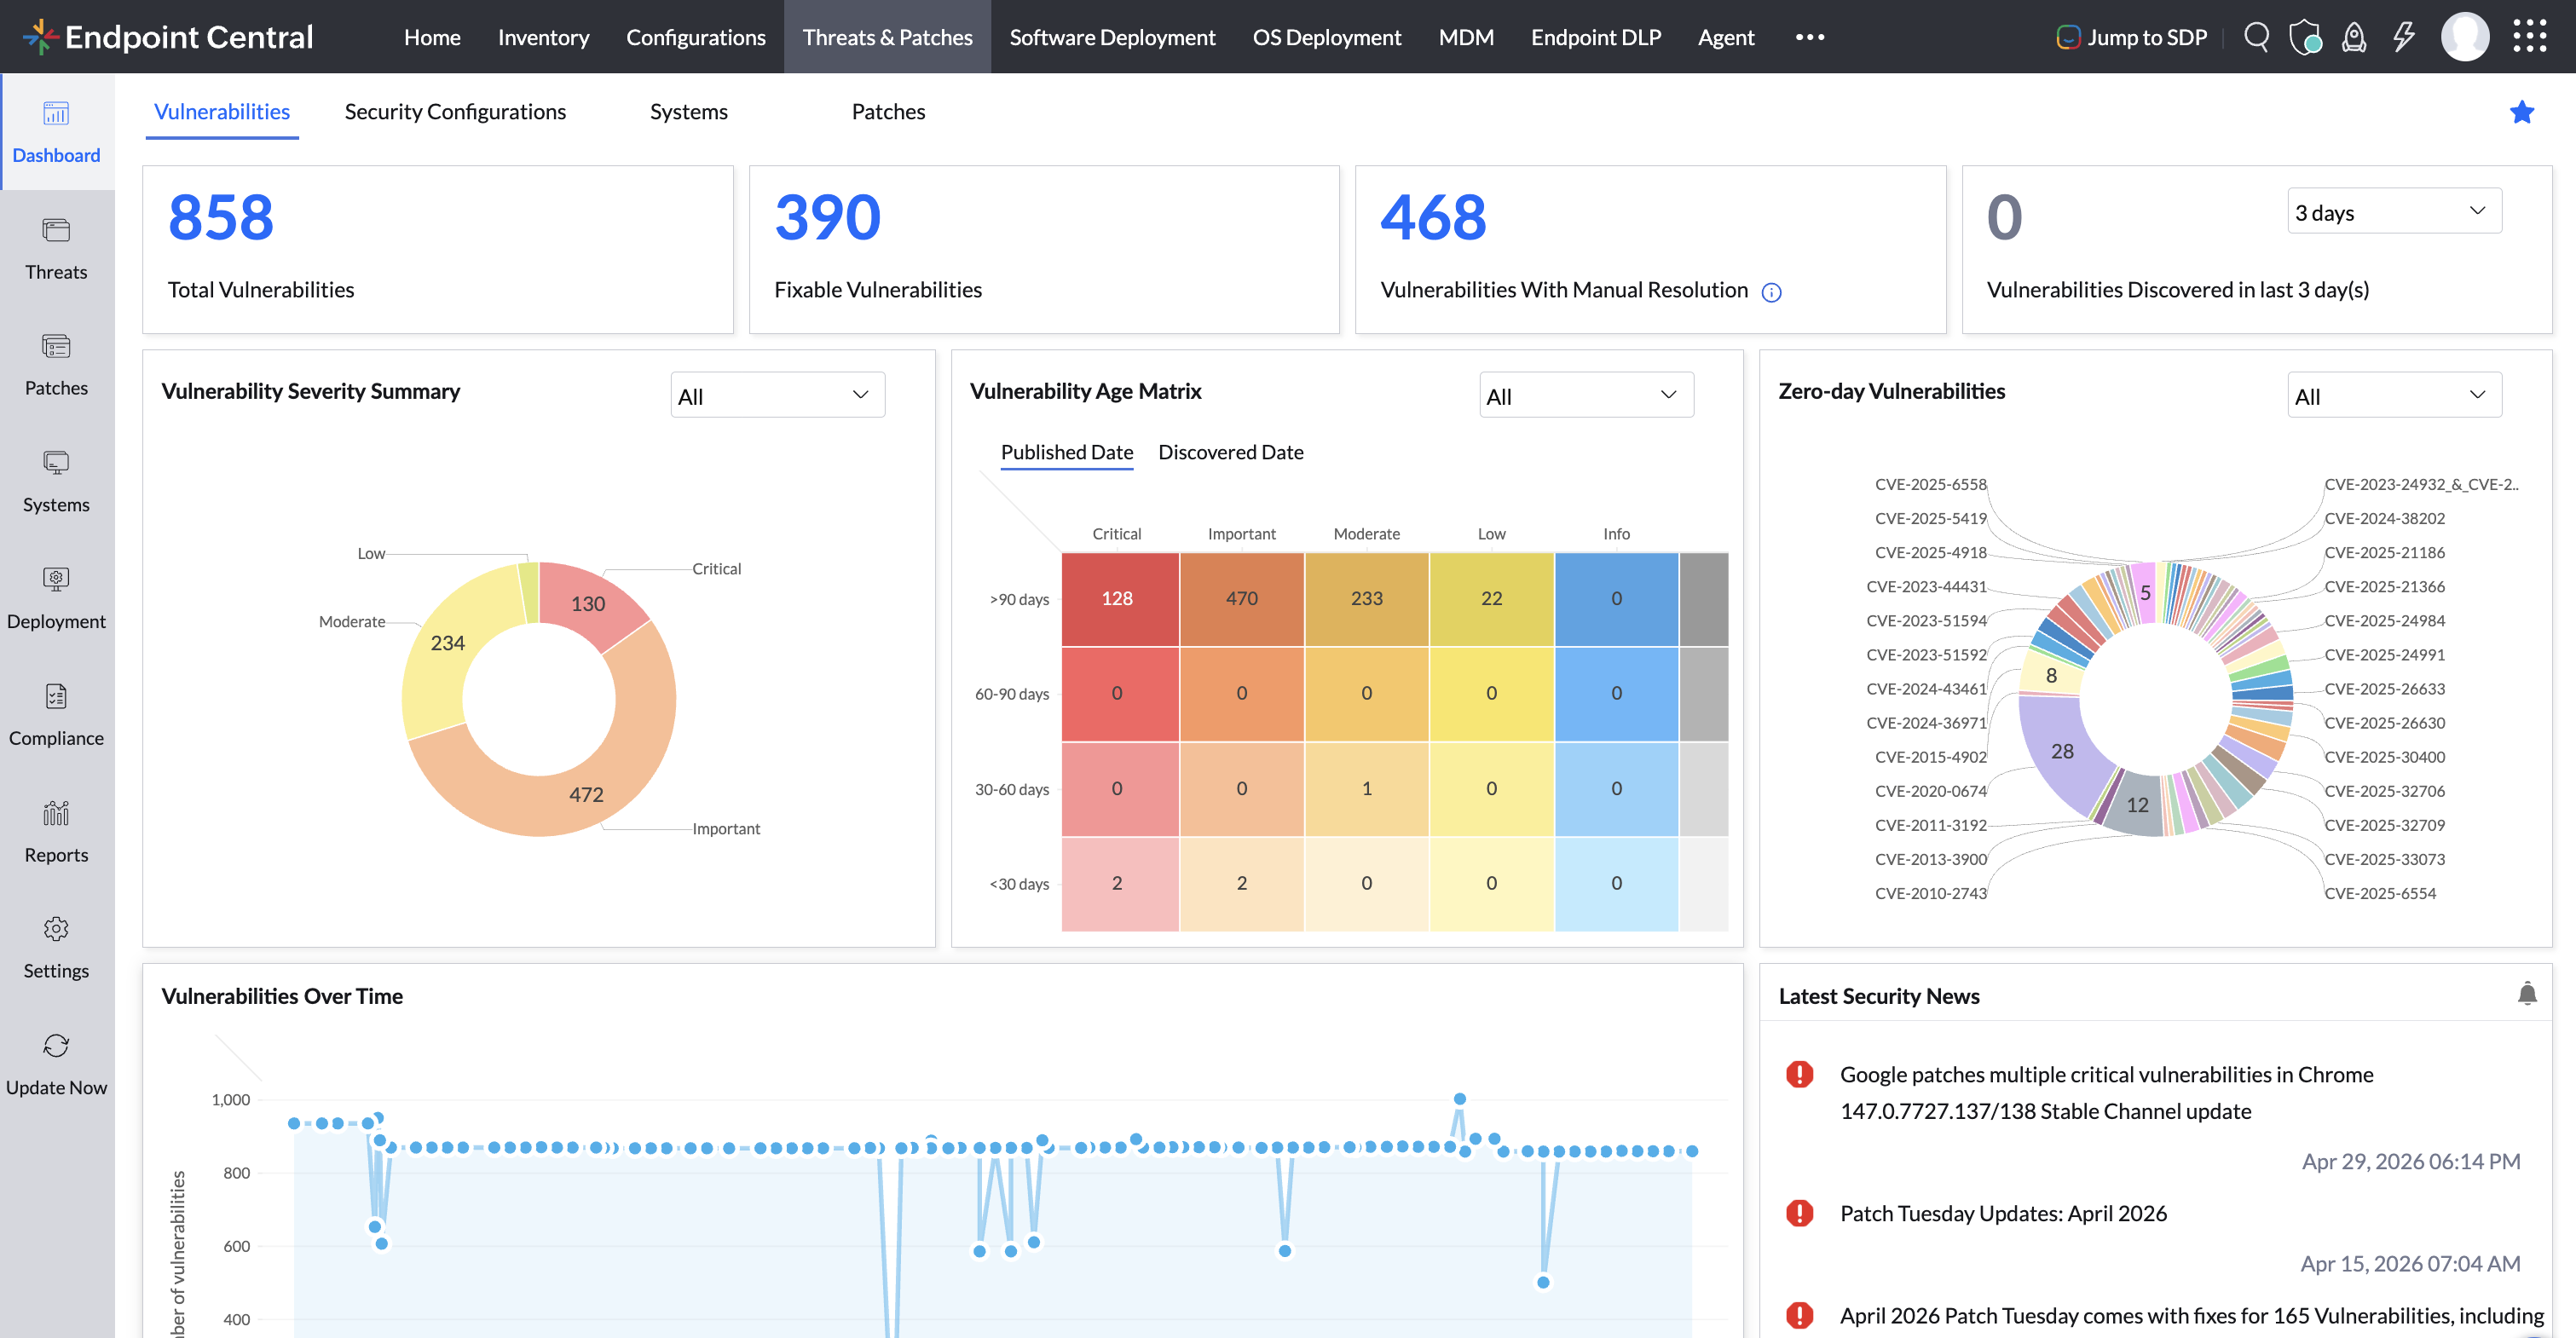Expand Zero-day Vulnerabilities All dropdown
This screenshot has height=1338, width=2576.
[2394, 395]
